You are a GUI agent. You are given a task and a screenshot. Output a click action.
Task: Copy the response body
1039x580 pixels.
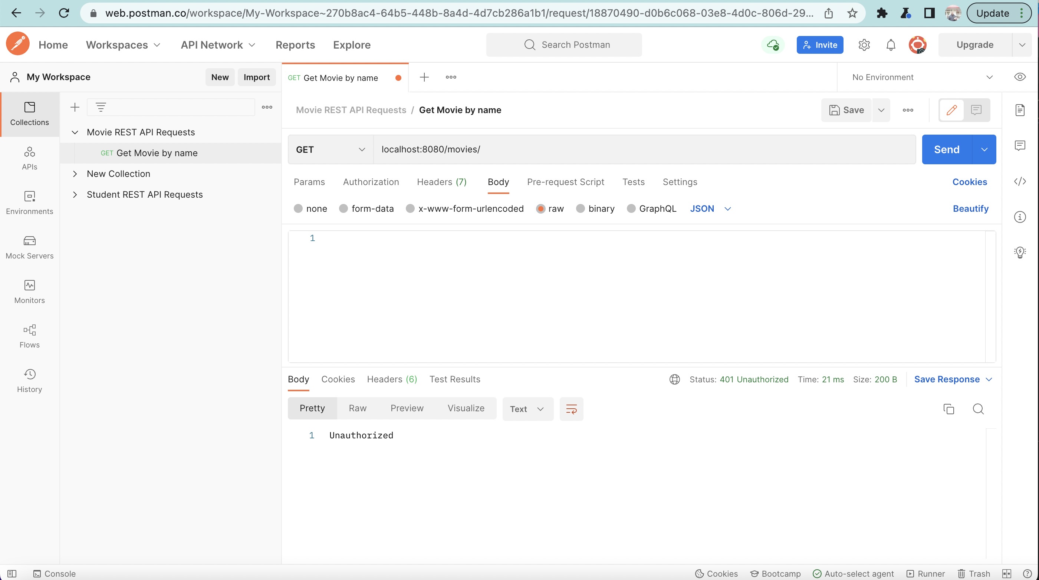948,409
